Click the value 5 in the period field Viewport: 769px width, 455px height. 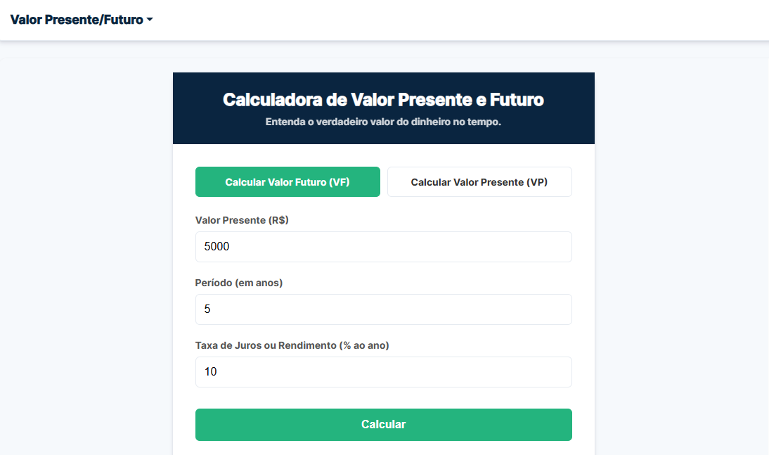point(206,309)
